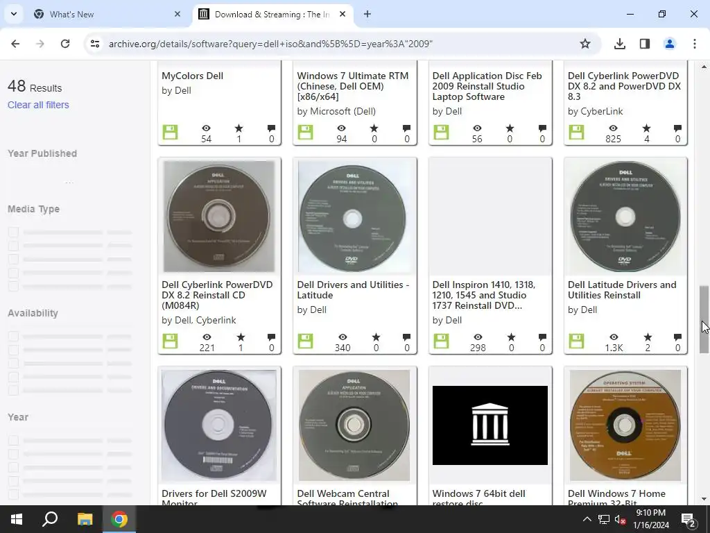Bookmark this page with the star icon
The width and height of the screenshot is (710, 533).
coord(585,44)
